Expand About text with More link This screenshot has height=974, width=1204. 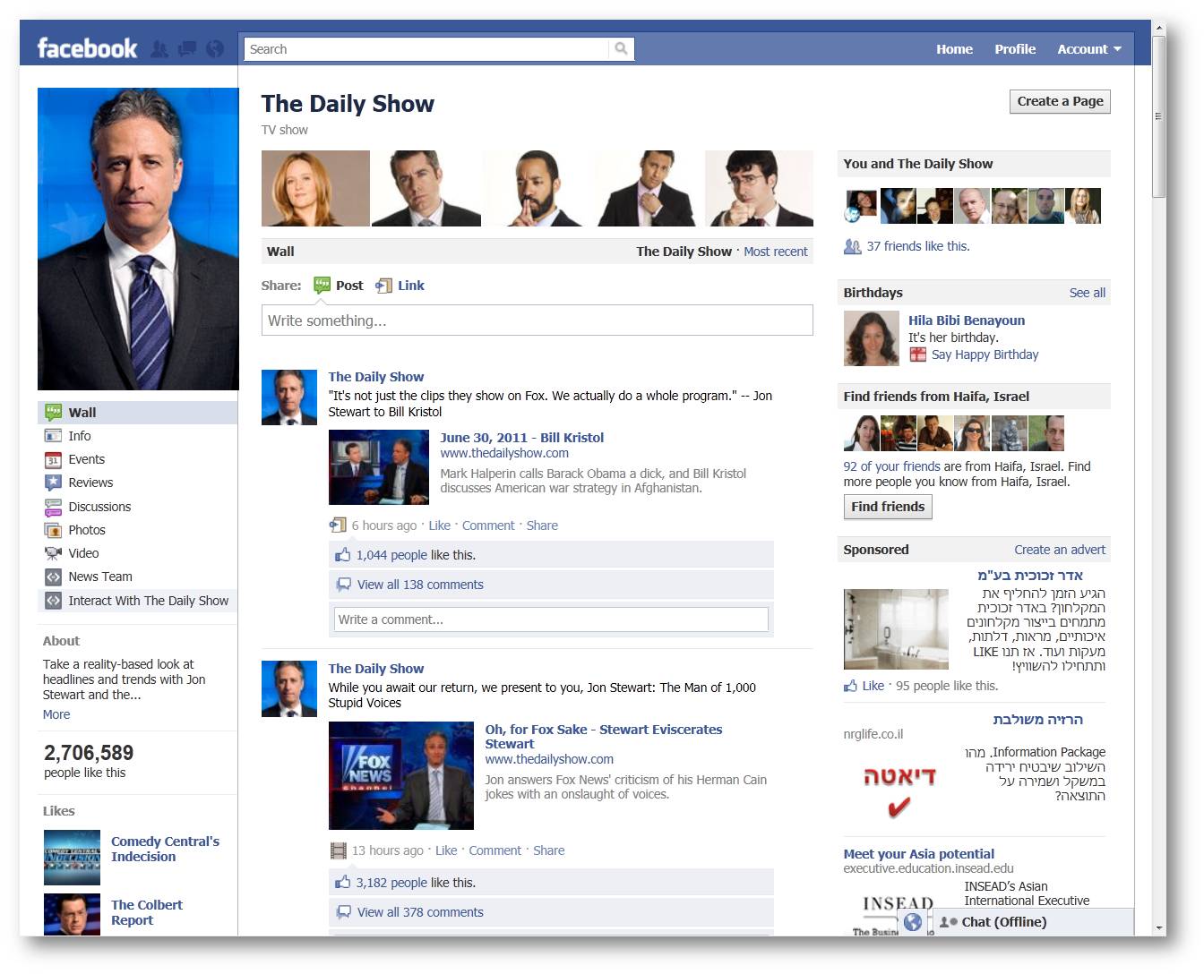point(56,714)
